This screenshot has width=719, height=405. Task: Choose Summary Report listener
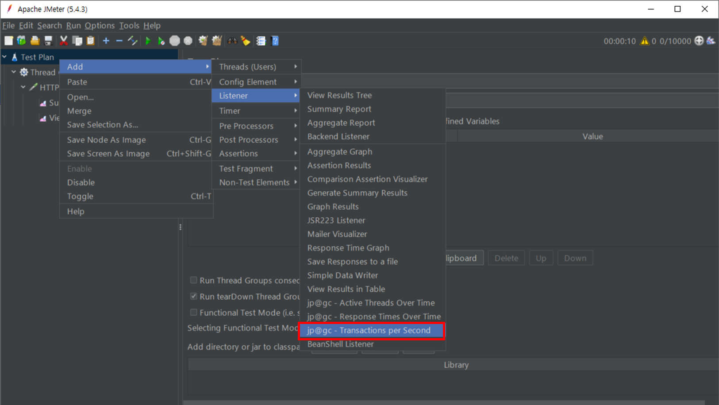(373, 109)
